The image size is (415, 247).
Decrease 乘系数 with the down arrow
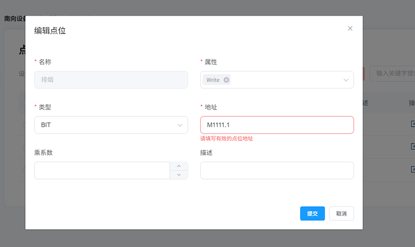[179, 175]
